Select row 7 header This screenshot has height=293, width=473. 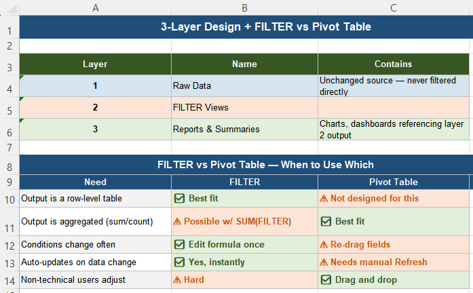[10, 147]
